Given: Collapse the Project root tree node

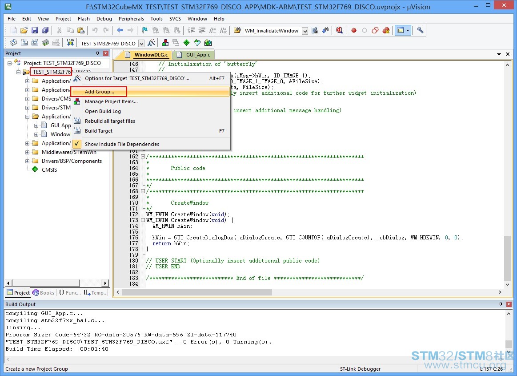Looking at the screenshot, I should pos(10,63).
